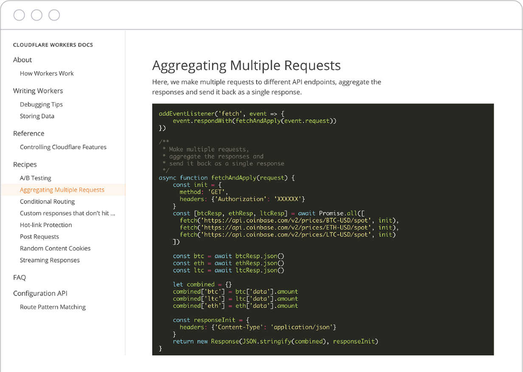Click the 'const btc = await' line
Screen dimensions: 523x372
228,256
